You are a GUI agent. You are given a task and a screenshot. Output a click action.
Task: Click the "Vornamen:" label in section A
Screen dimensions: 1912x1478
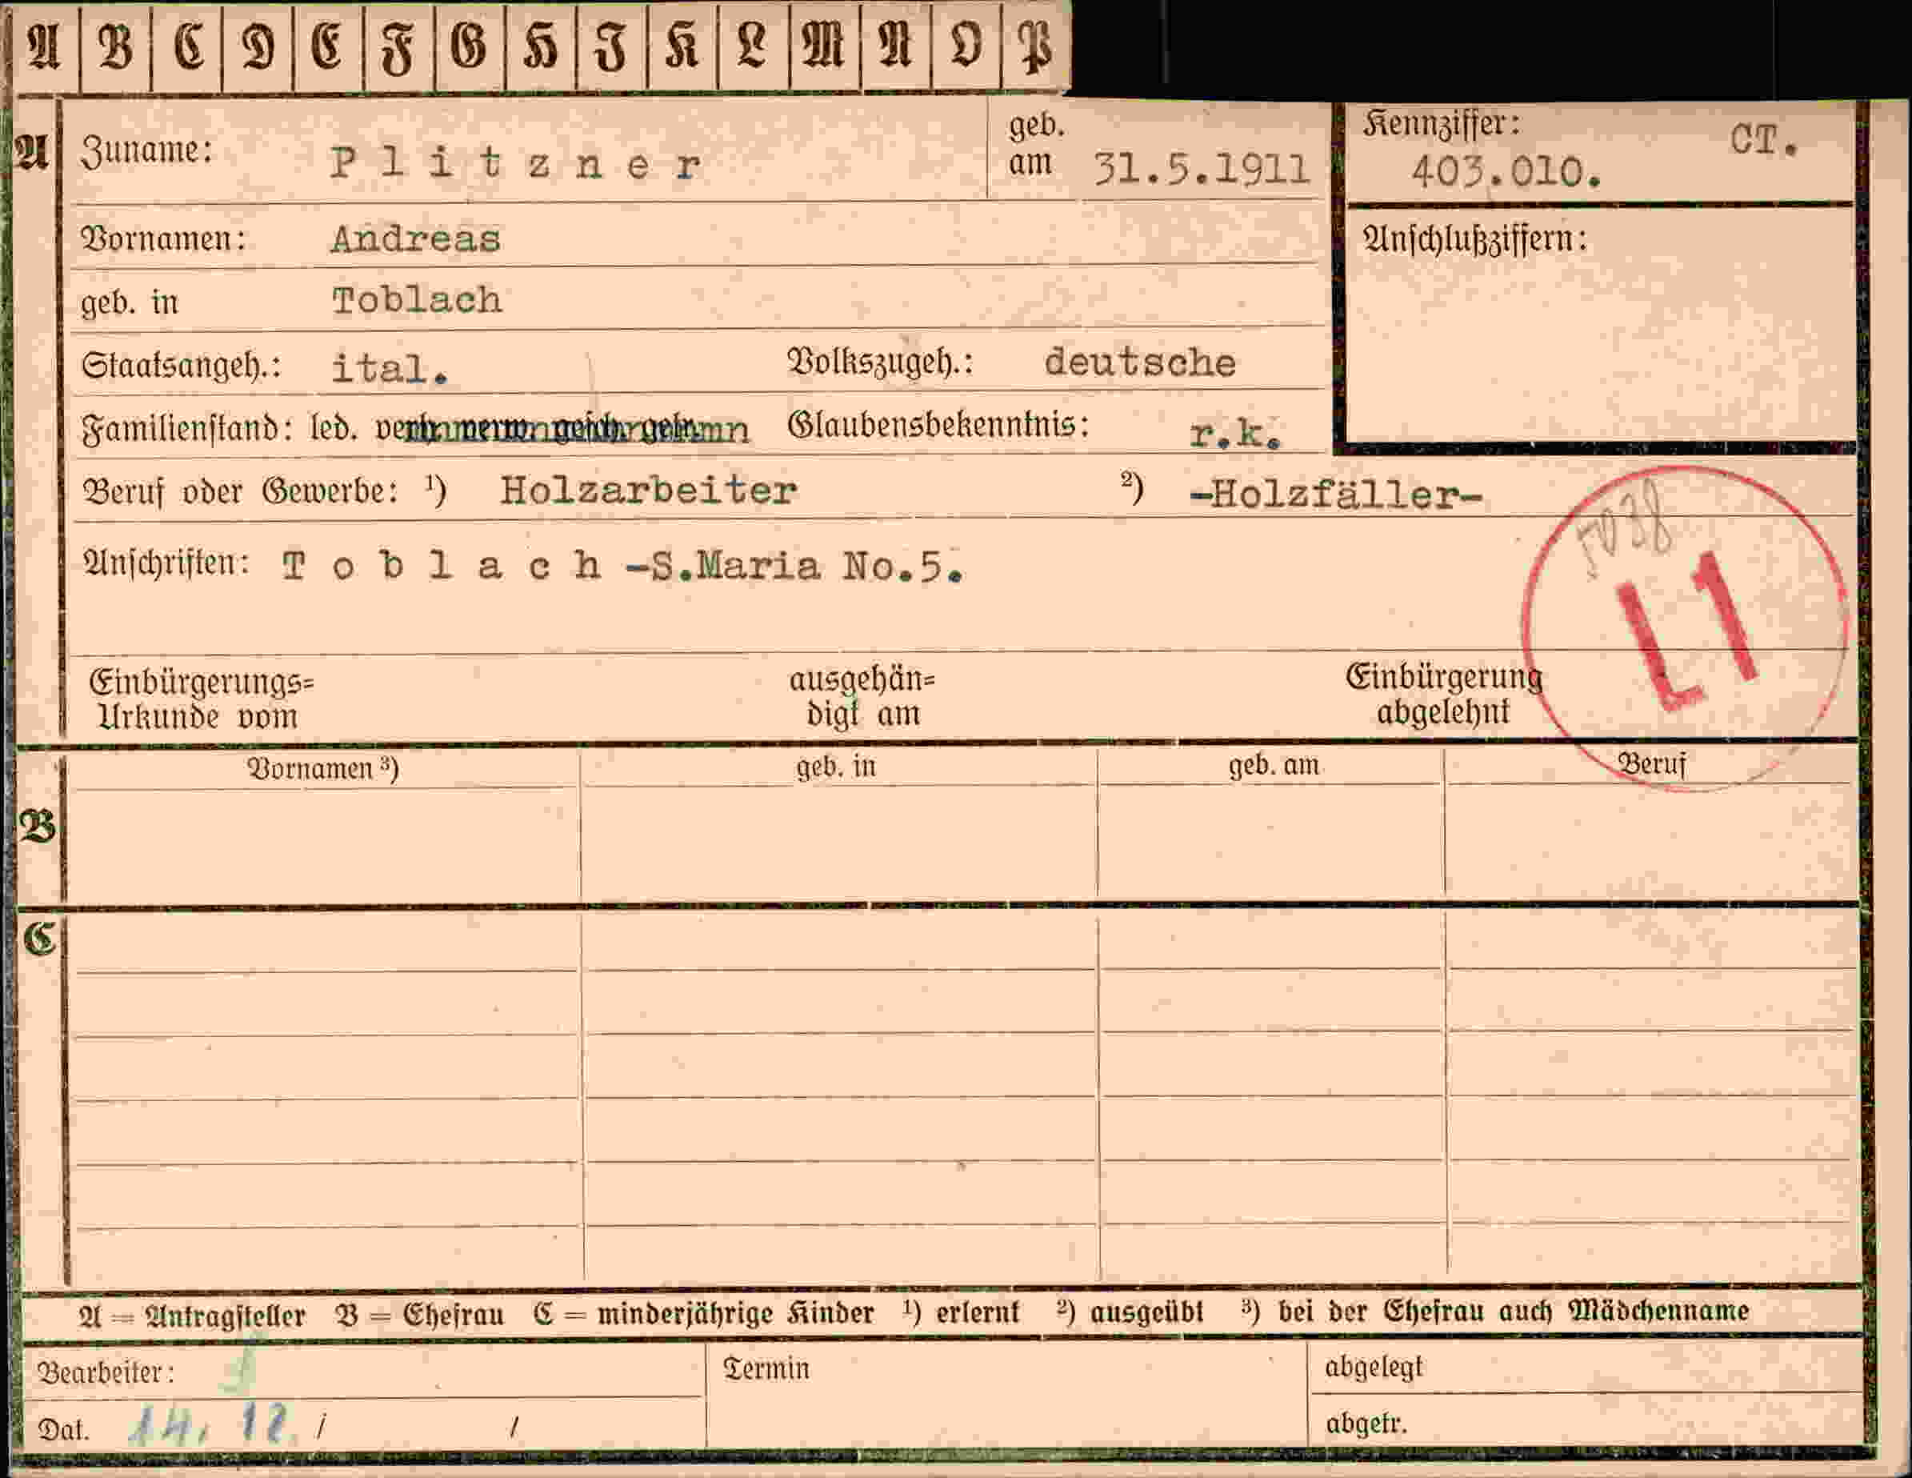tap(163, 238)
